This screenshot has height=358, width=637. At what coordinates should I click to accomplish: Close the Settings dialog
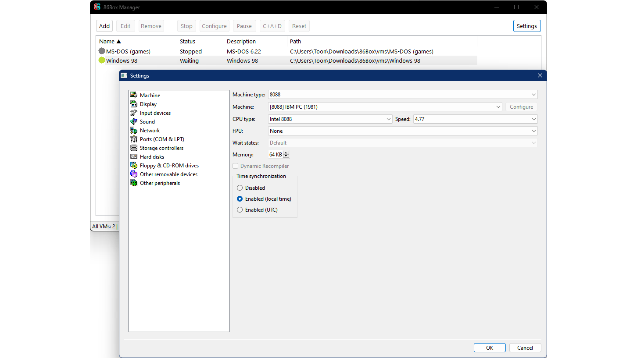coord(540,75)
